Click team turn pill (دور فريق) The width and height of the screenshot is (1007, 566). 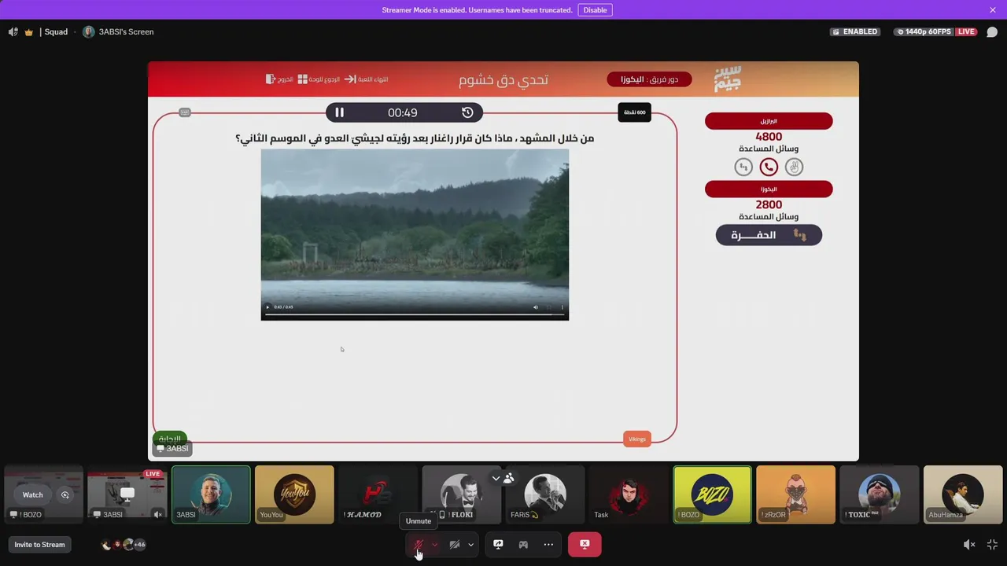[649, 79]
